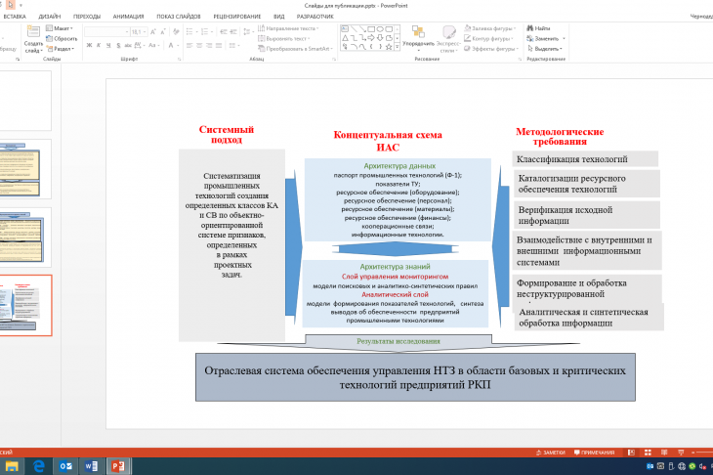This screenshot has height=475, width=713.
Task: Select the text box shape in gallery
Action: coord(344,28)
